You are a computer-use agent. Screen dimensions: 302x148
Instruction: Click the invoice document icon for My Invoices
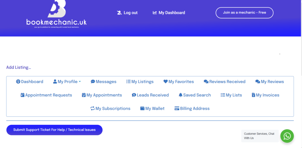[253, 95]
